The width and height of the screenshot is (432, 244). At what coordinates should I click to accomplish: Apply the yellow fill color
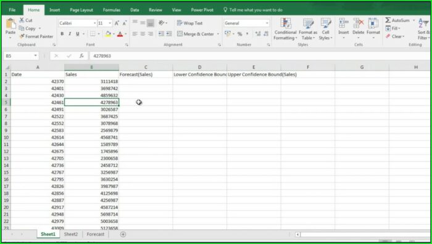(x=108, y=34)
